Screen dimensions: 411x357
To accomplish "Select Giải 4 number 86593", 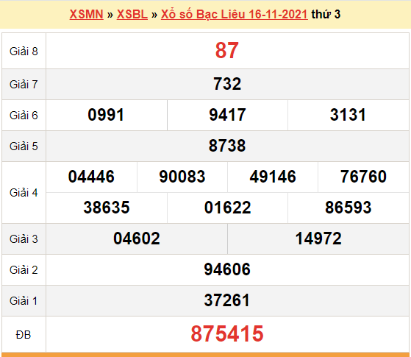I will pyautogui.click(x=349, y=208).
